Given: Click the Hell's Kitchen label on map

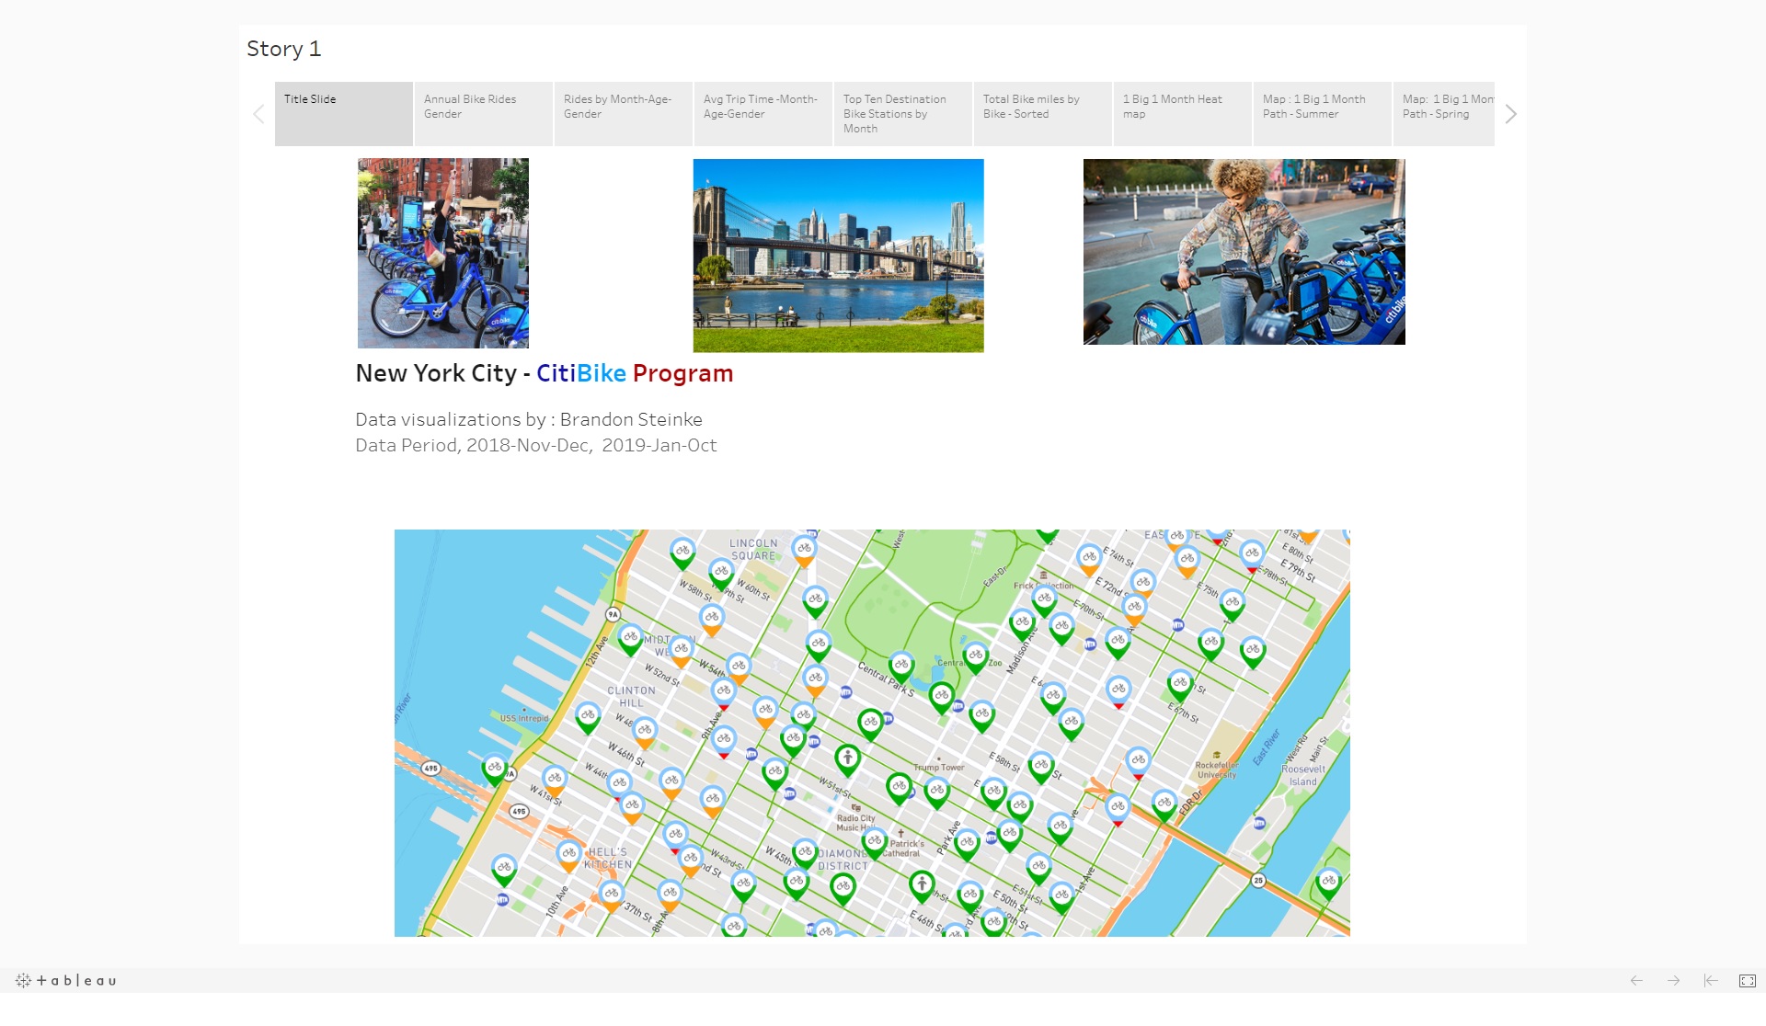Looking at the screenshot, I should click(x=608, y=859).
